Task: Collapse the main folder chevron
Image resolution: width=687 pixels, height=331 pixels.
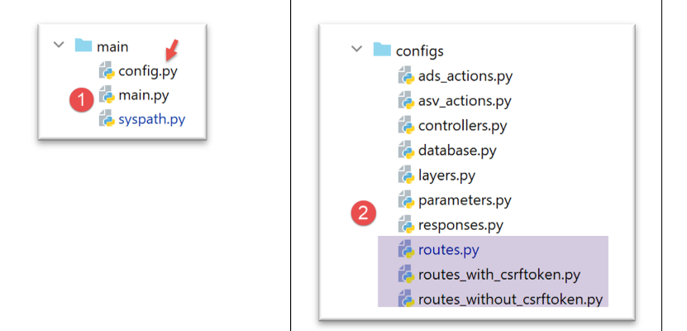Action: (x=58, y=46)
